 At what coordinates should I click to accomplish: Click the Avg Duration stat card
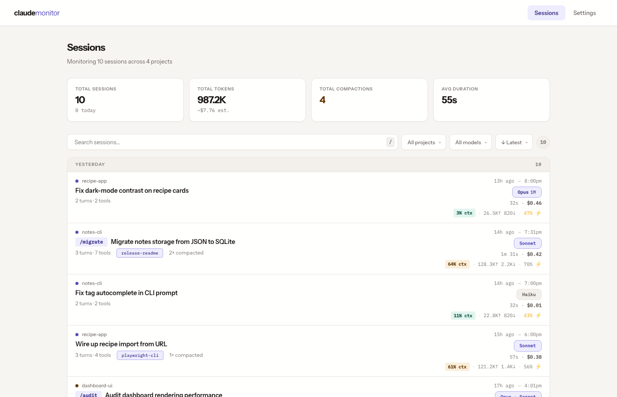click(491, 100)
